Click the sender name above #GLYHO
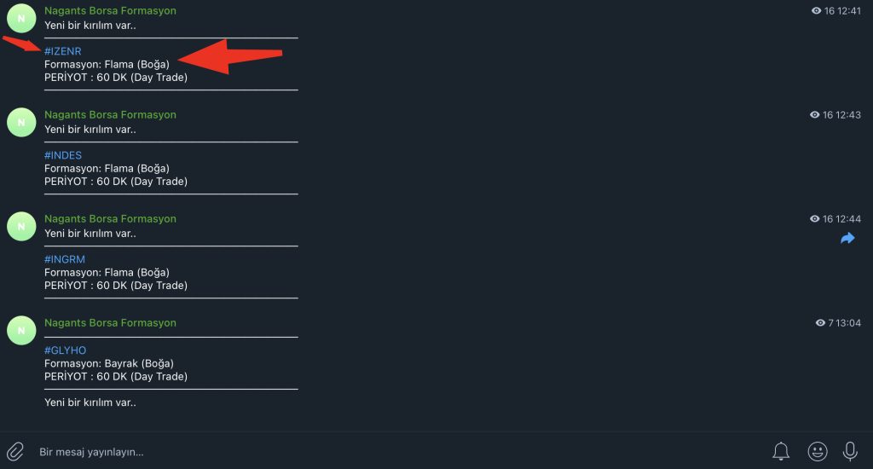 [110, 323]
